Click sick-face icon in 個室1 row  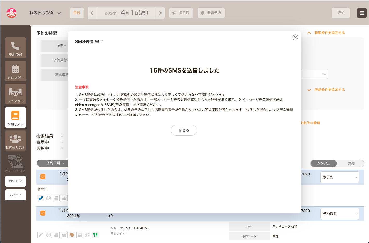[49, 198]
